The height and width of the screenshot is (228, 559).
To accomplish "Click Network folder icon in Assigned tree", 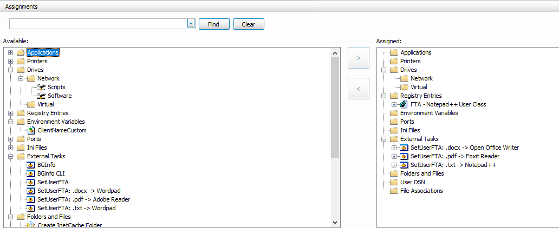I will pyautogui.click(x=404, y=78).
